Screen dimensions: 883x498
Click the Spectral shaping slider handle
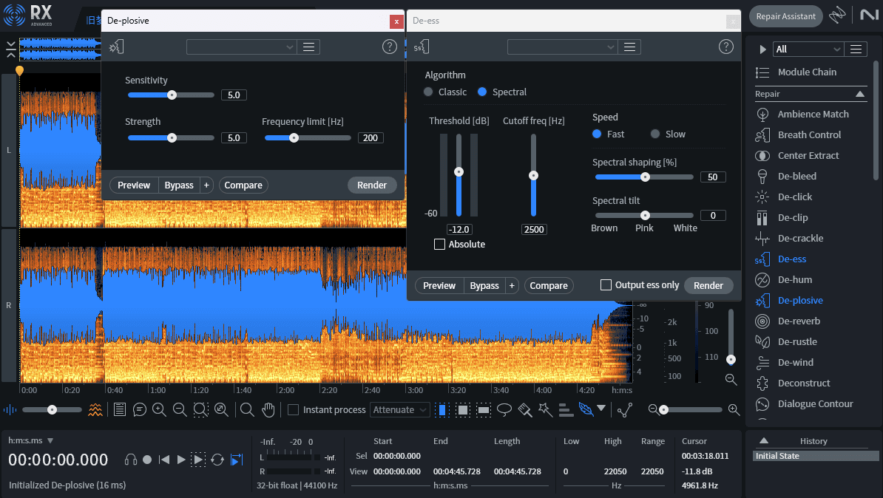click(x=646, y=177)
